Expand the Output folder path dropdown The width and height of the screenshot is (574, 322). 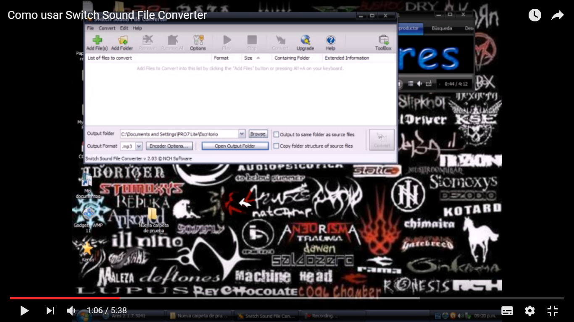click(242, 134)
